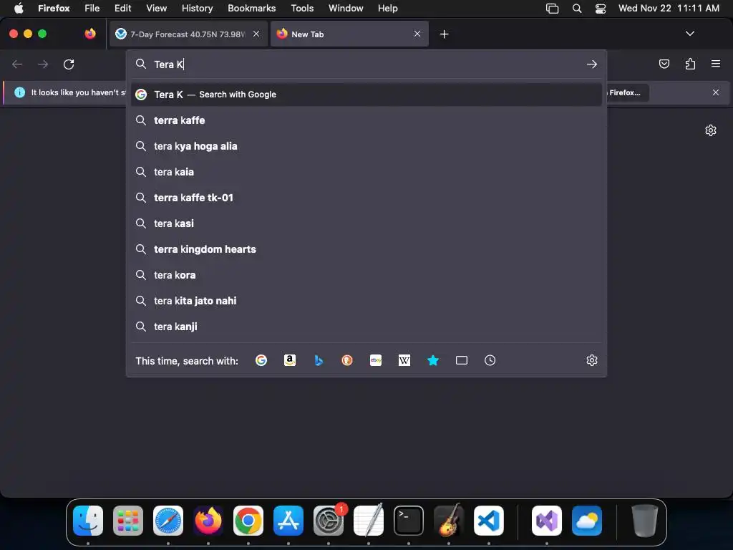
Task: Personalize New Tab gear icon
Action: (x=711, y=130)
